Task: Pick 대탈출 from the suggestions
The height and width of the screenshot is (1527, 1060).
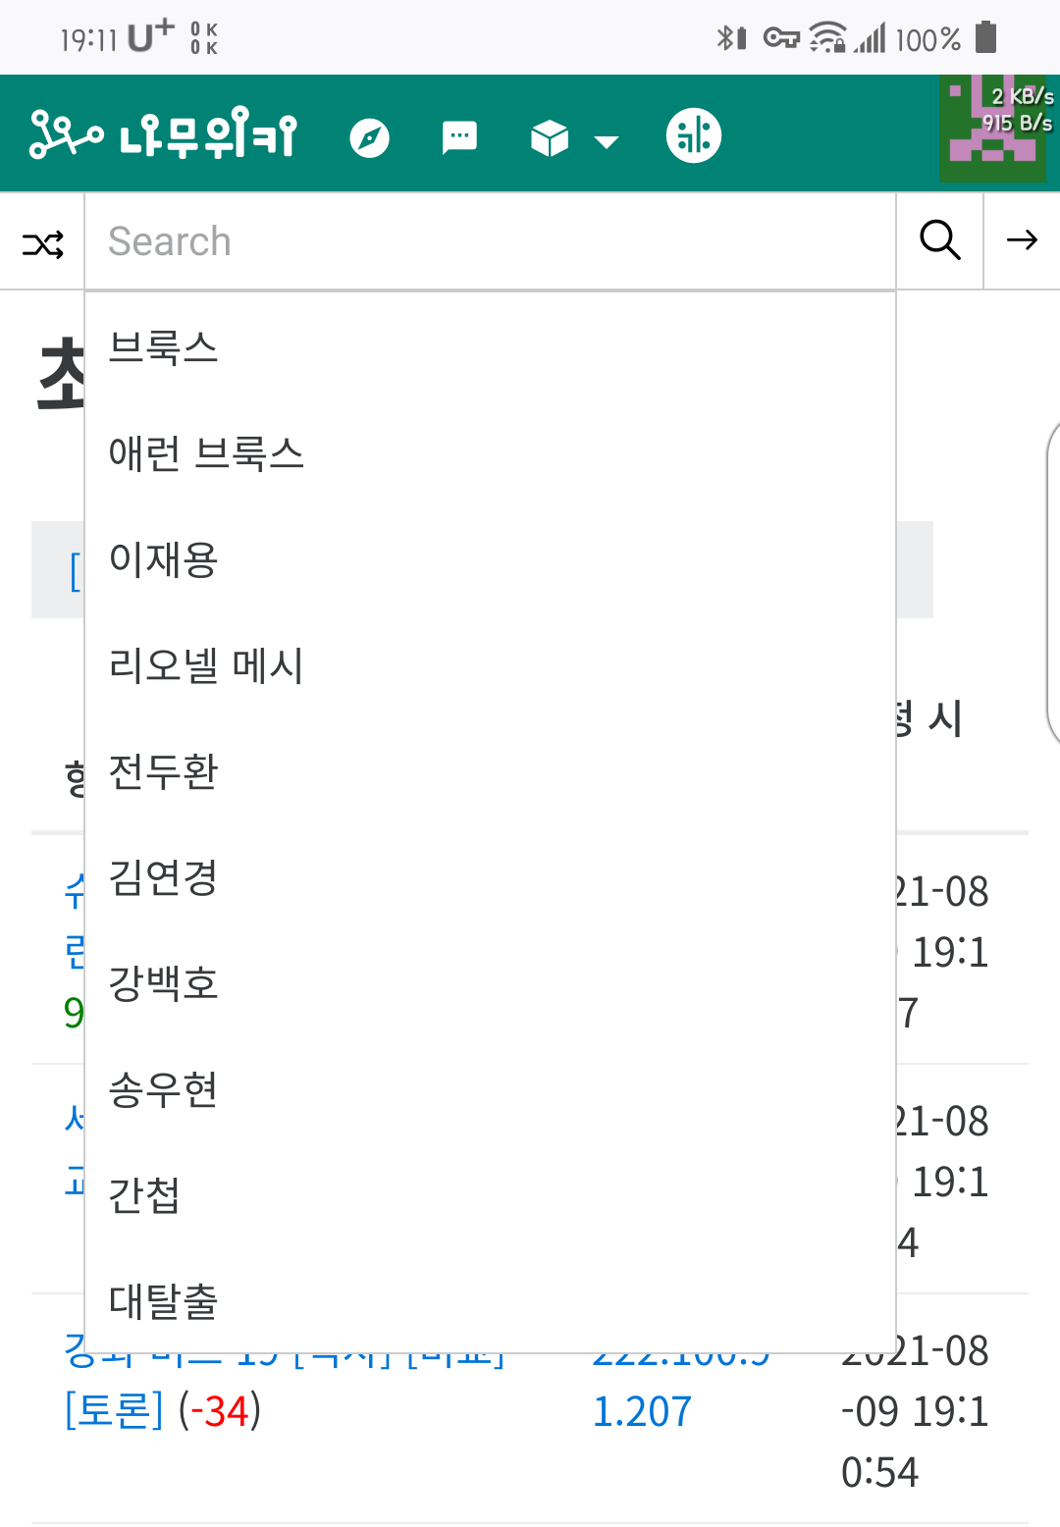Action: [x=164, y=1301]
